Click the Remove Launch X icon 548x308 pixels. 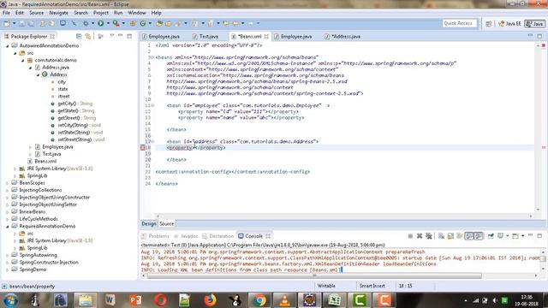point(420,236)
